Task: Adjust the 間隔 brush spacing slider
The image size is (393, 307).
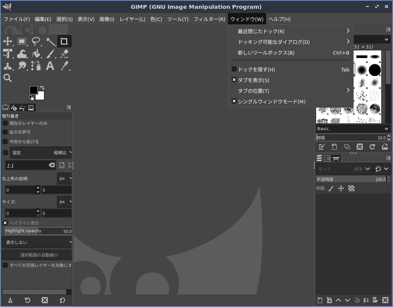Action: pos(351,138)
